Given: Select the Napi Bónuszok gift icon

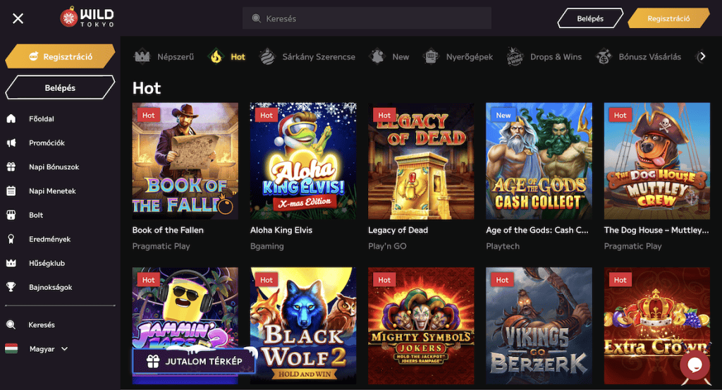Looking at the screenshot, I should 11,167.
